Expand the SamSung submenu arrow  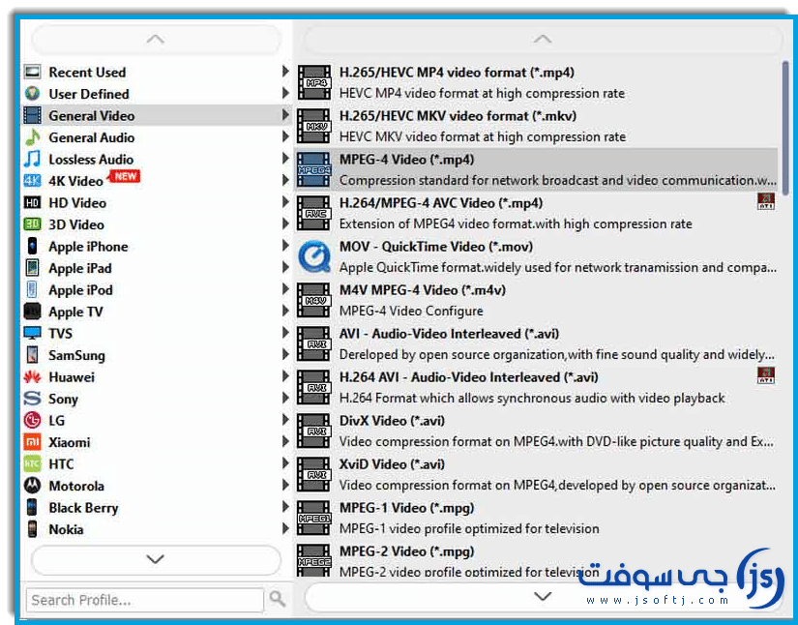click(x=285, y=354)
